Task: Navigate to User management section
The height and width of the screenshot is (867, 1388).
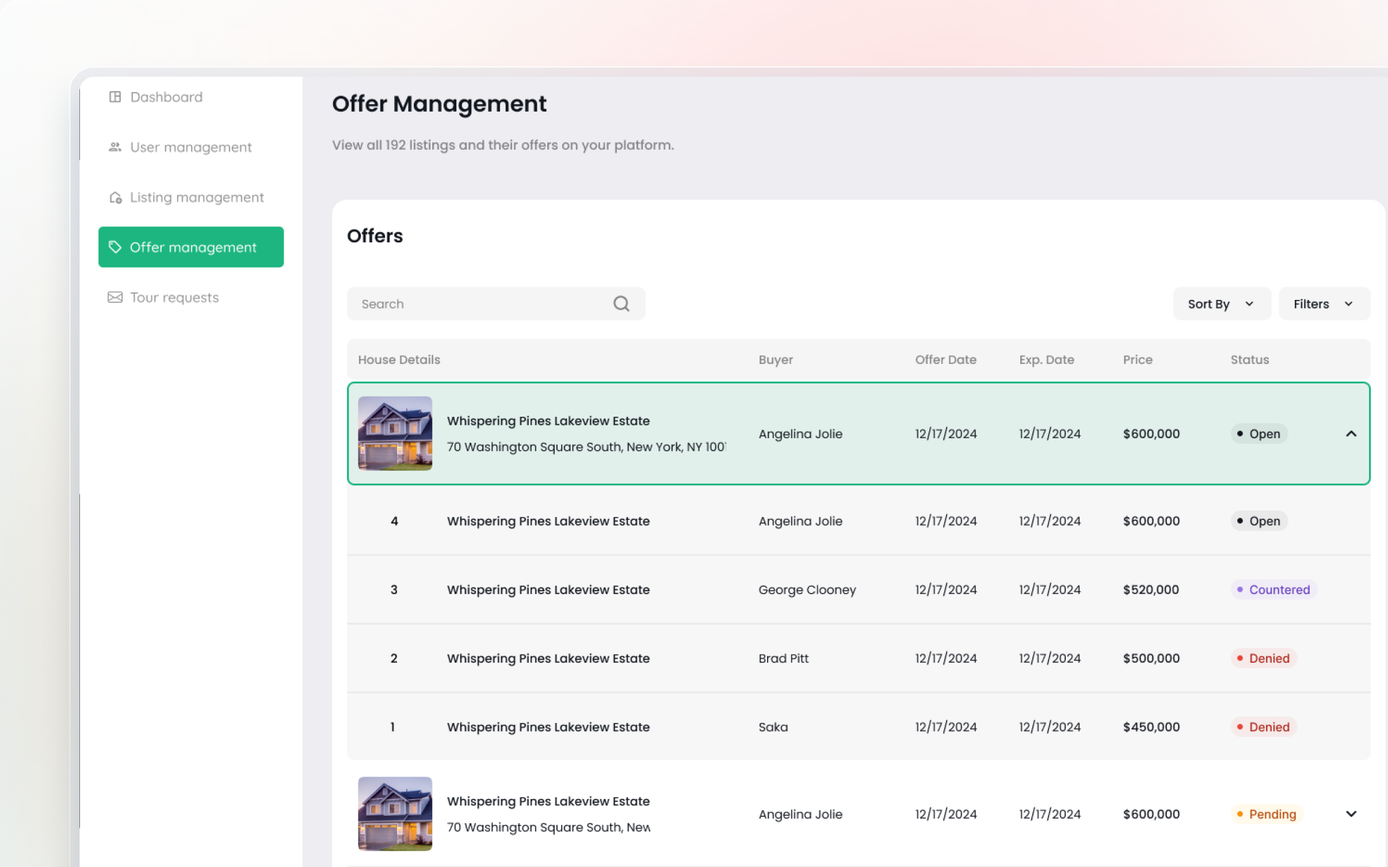Action: [190, 147]
